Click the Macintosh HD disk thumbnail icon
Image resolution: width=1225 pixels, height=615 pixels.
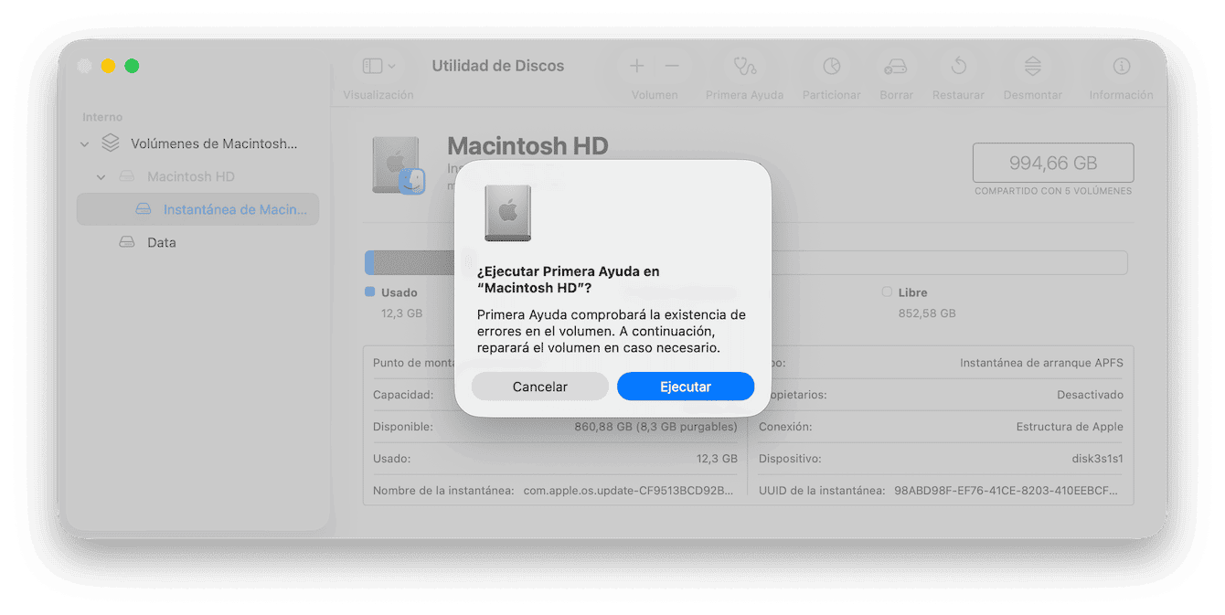(396, 164)
